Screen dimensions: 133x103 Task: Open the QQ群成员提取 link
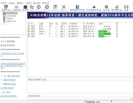pos(10,84)
